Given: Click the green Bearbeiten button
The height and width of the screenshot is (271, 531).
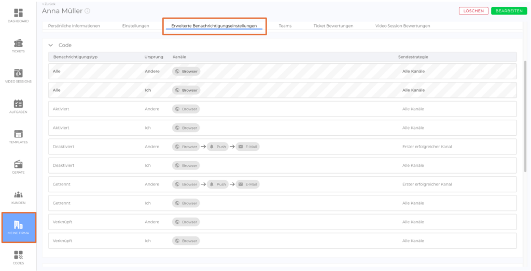Looking at the screenshot, I should pos(508,11).
